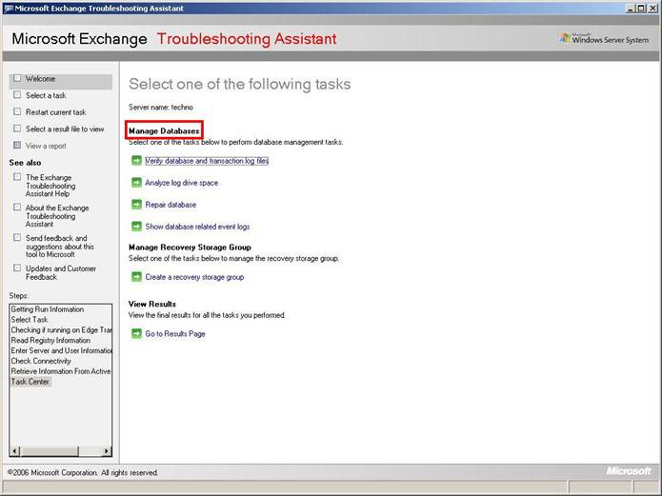Choose Restart current task in the sidebar

pos(56,112)
